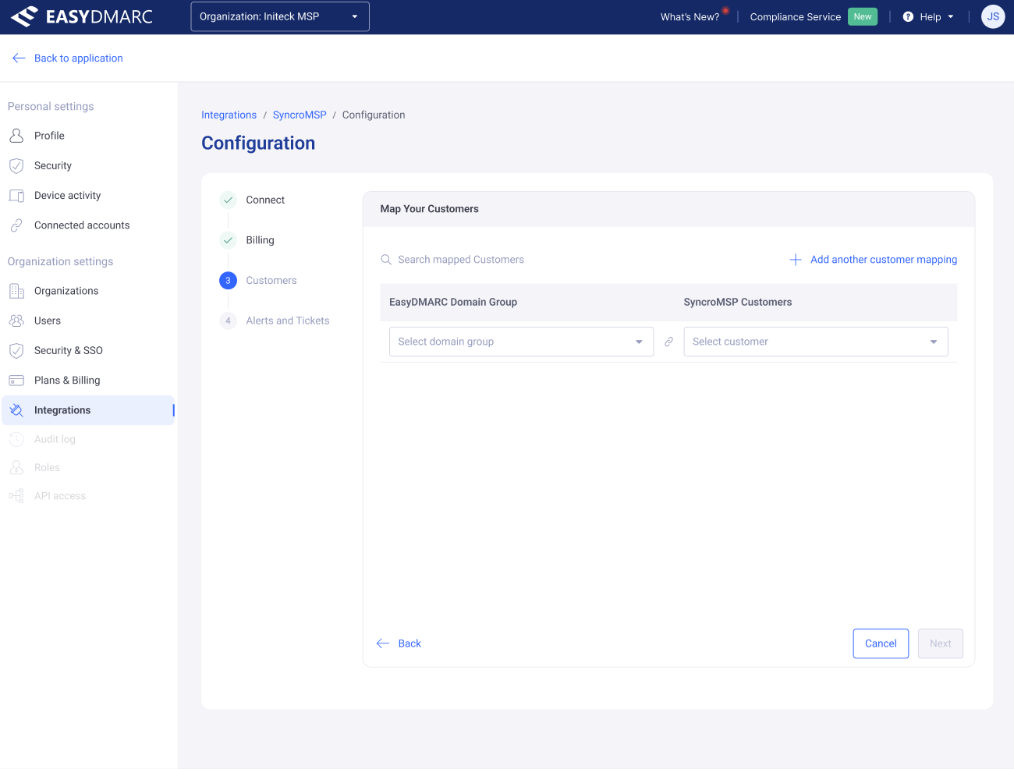Select Integrations in the sidebar
The image size is (1014, 769).
(88, 410)
